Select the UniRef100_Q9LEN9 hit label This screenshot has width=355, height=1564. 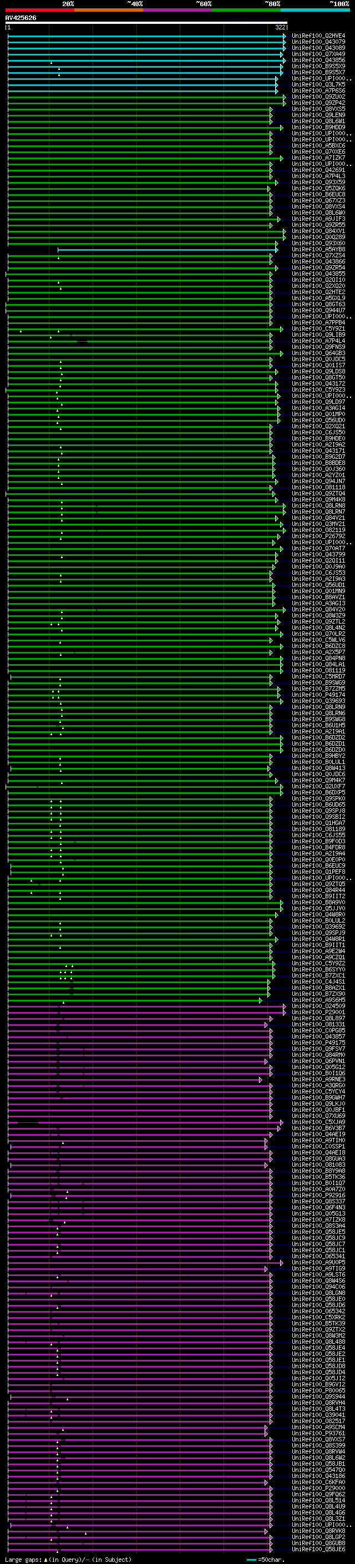tap(318, 115)
